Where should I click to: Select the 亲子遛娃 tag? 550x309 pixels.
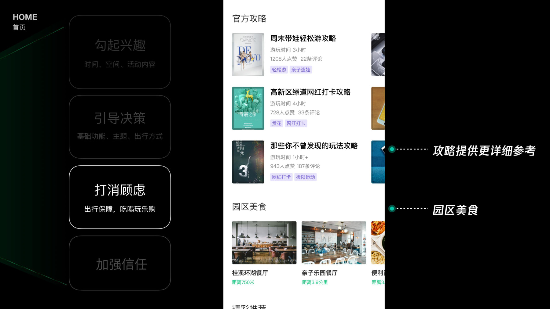[301, 70]
